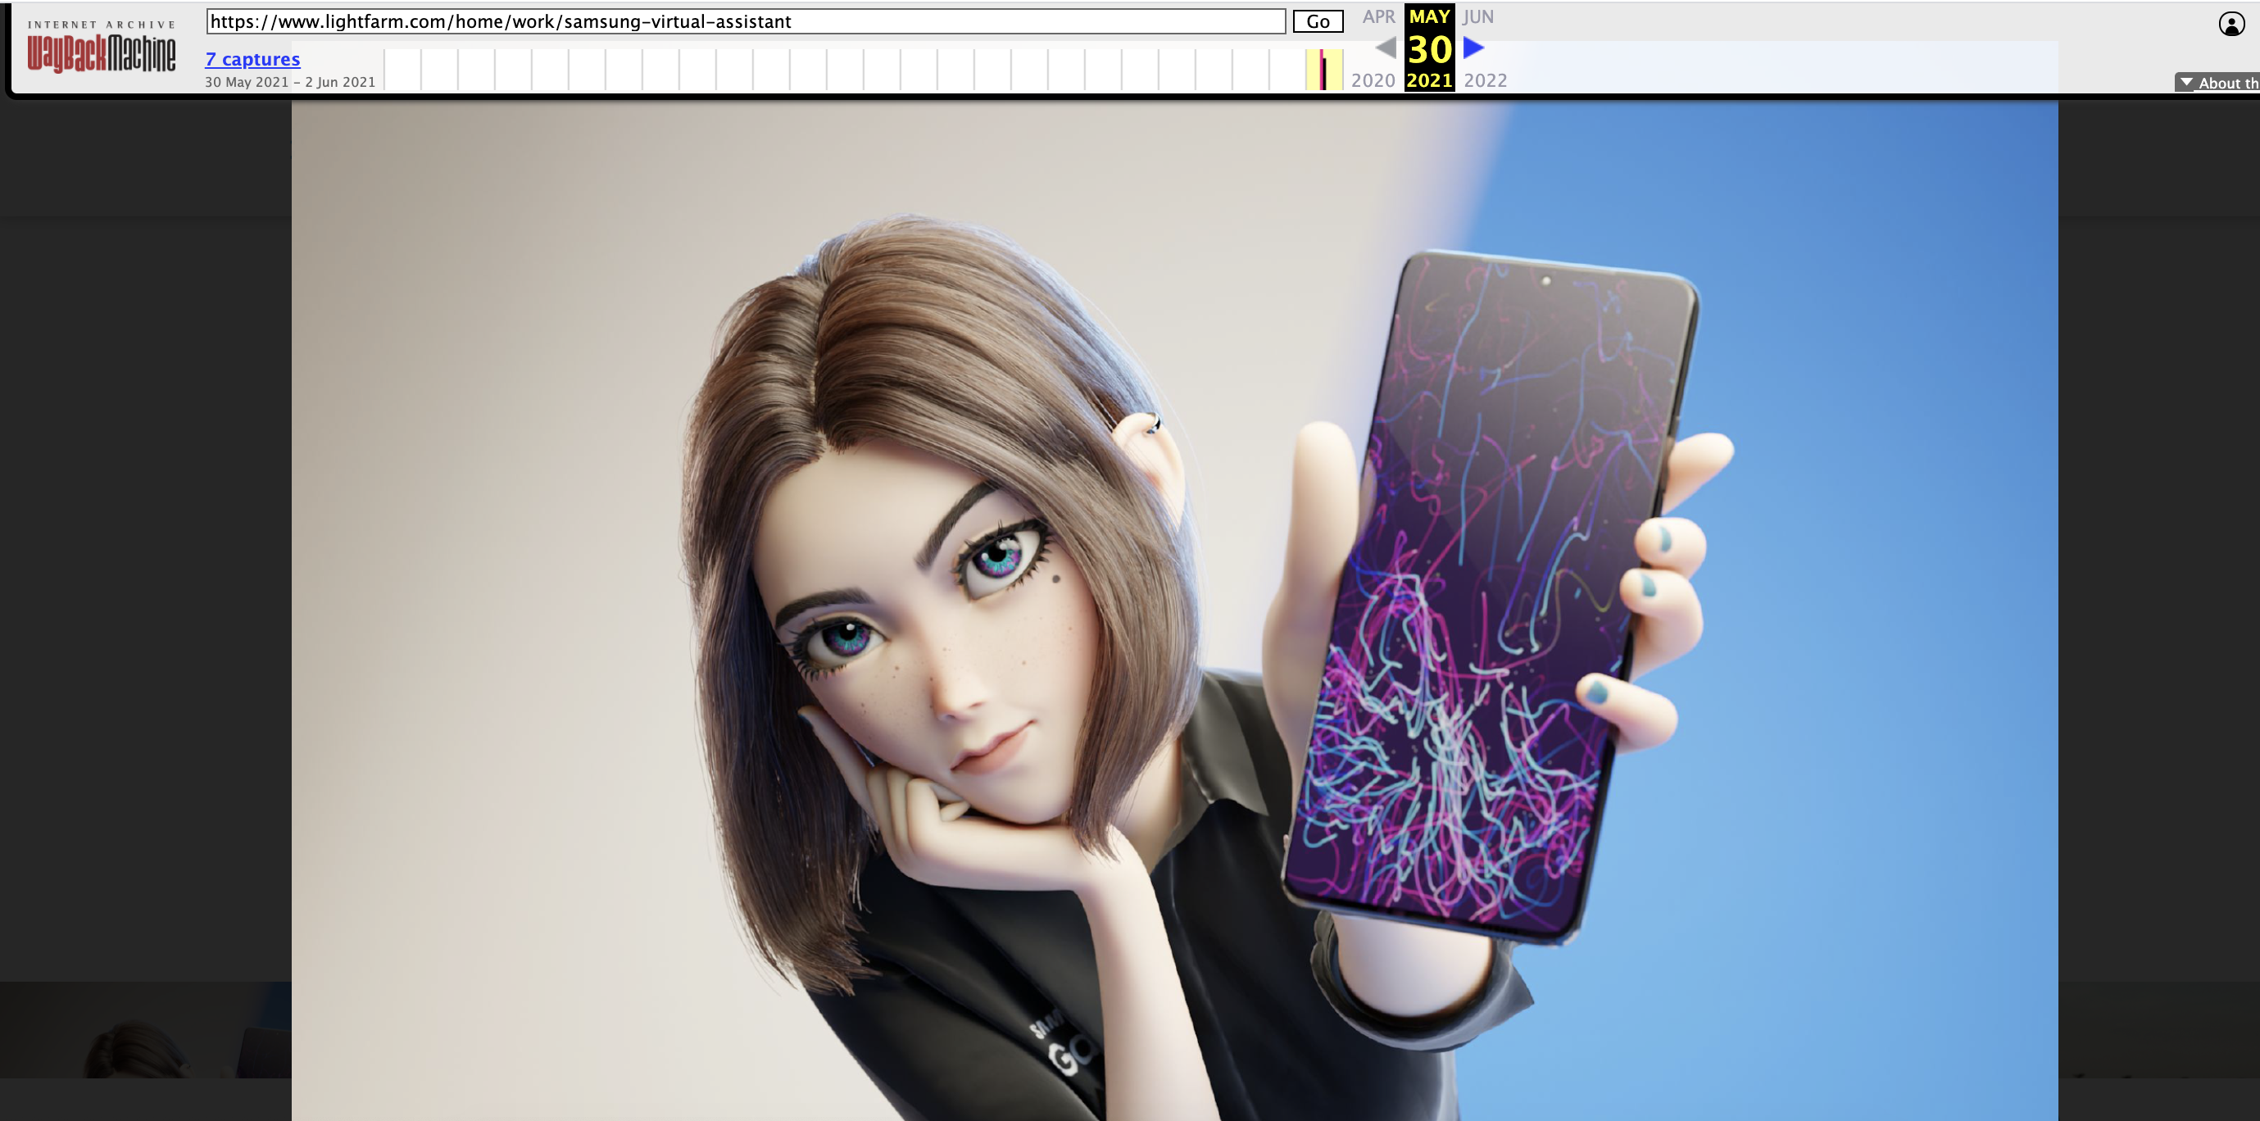Select the JUN month link
Screen dimensions: 2260x1121
pyautogui.click(x=1478, y=16)
